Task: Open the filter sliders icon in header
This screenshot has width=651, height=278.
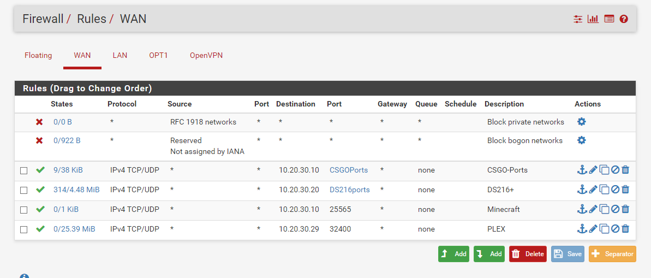Action: [578, 19]
